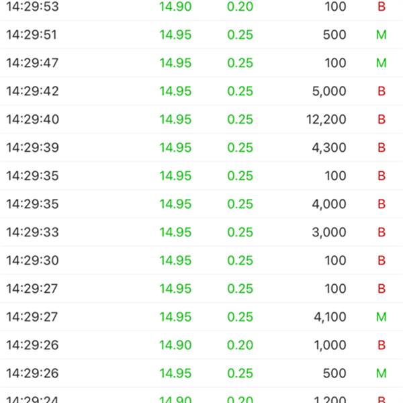Tap the 3,000 volume trade at 14:29:33
This screenshot has width=403, height=403.
click(201, 232)
